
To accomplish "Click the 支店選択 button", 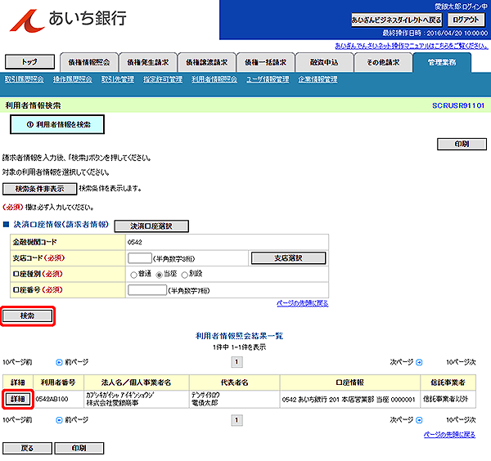I will click(x=288, y=258).
